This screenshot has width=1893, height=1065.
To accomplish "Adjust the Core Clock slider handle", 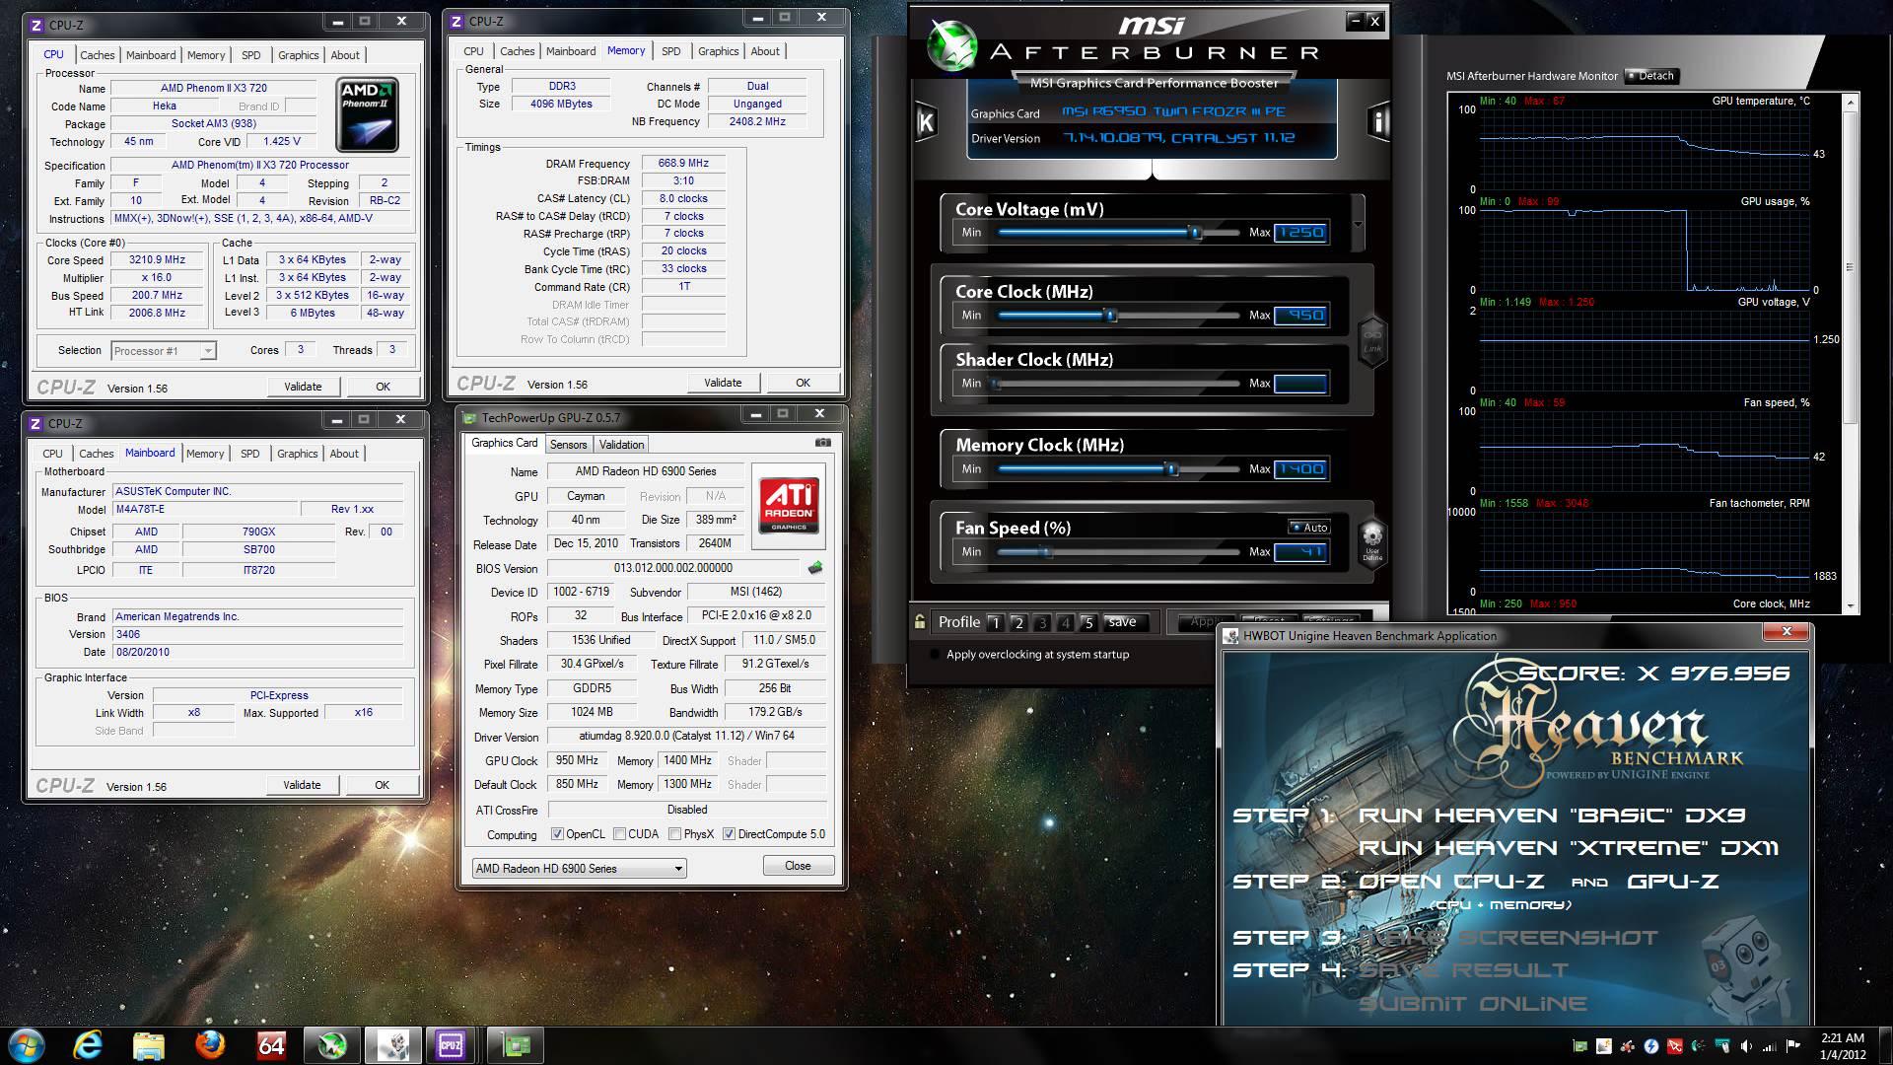I will point(1110,316).
